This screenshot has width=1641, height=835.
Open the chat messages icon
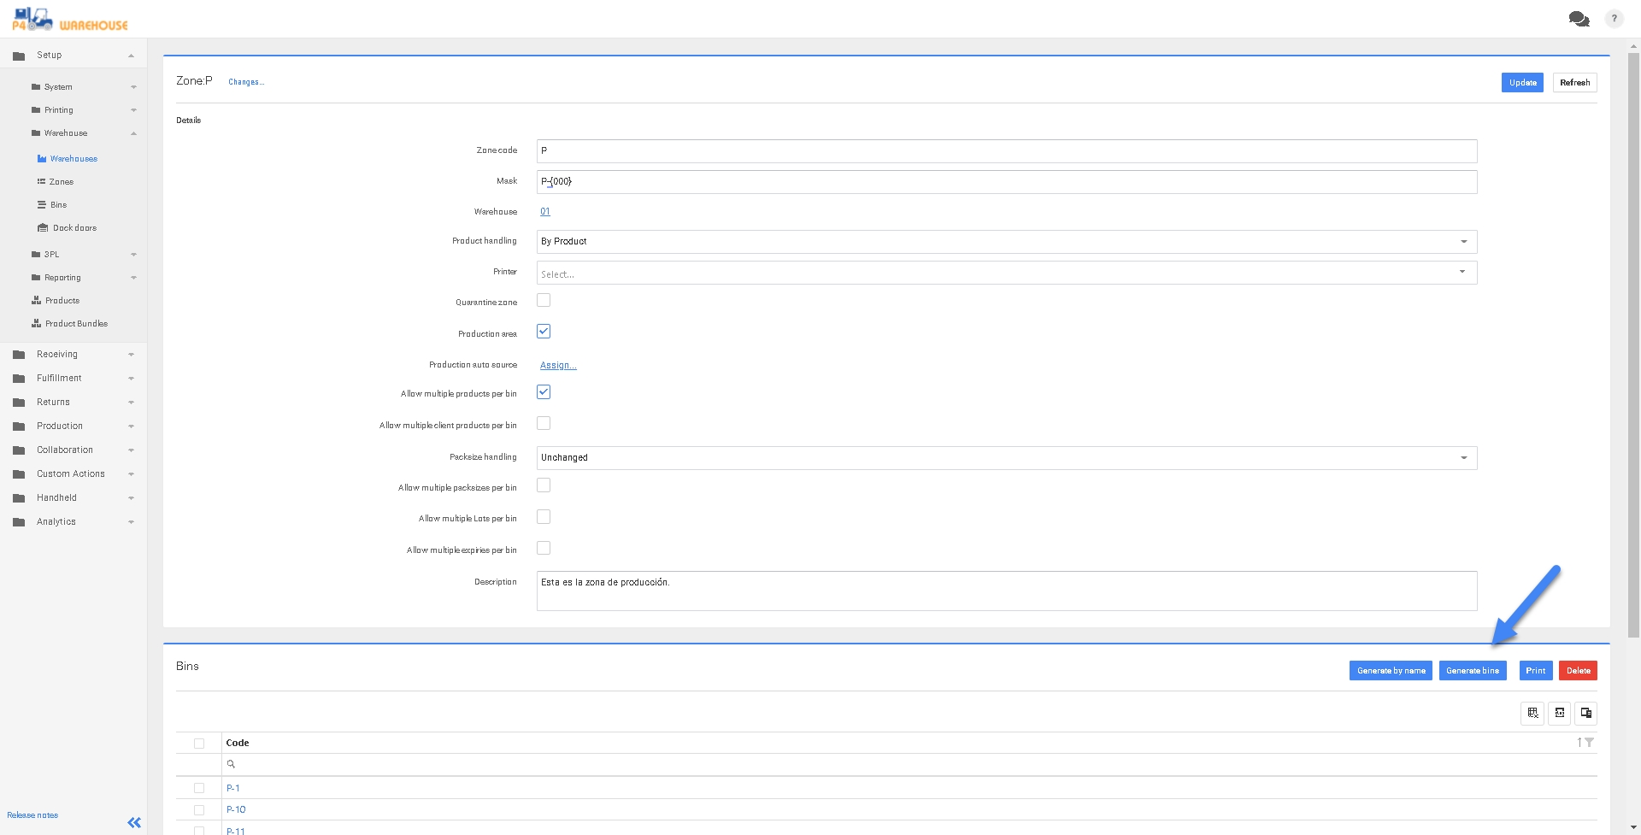1579,19
